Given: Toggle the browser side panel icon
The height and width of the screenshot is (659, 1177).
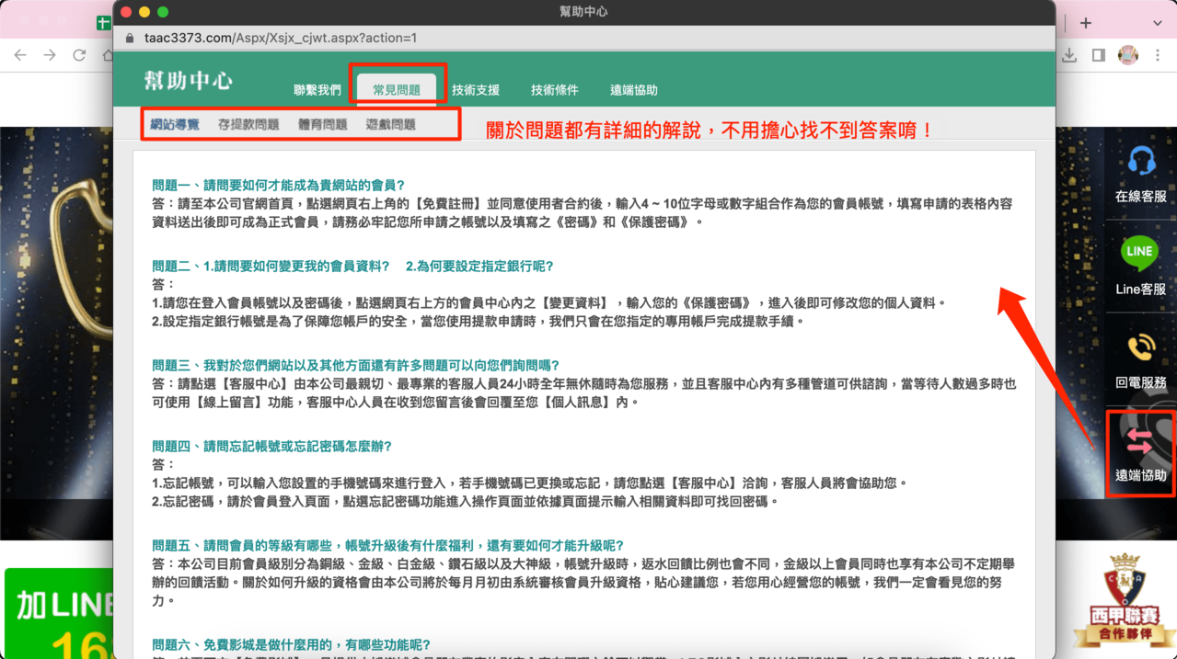Looking at the screenshot, I should [1098, 55].
